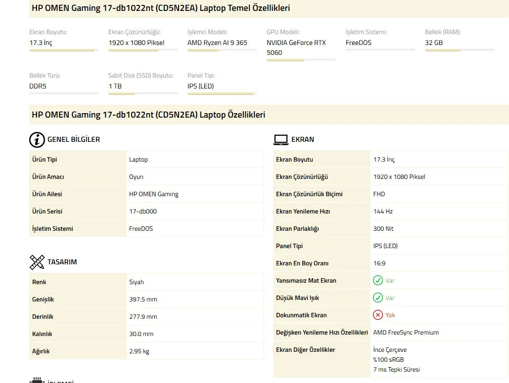Click the '7 ms Tepki Süresi' feature text
Viewport: 509px width, 383px height.
(x=397, y=370)
